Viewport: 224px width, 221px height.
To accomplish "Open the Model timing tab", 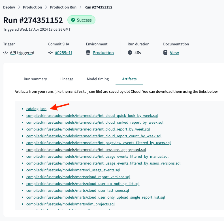I will click(x=98, y=79).
